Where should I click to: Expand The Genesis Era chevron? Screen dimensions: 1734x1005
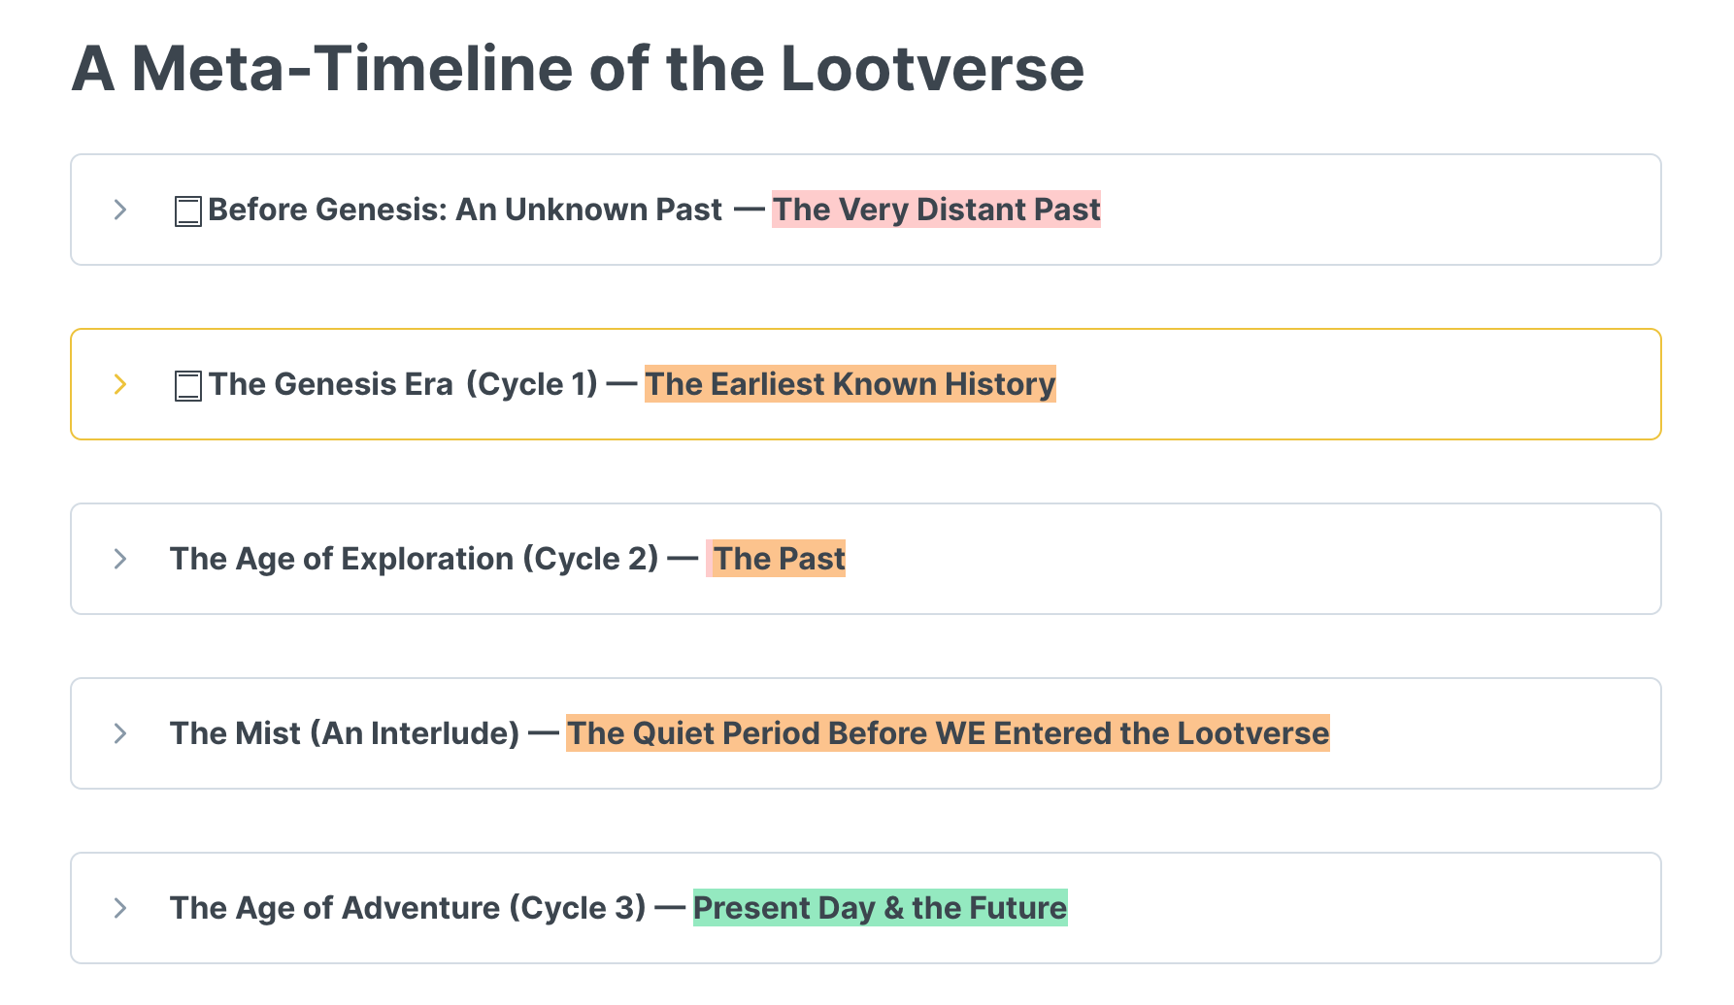(x=120, y=384)
